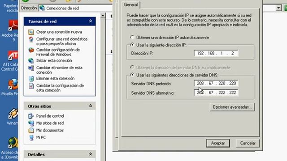Image resolution: width=287 pixels, height=161 pixels.
Task: Switch to the General tab
Action: point(131,5)
